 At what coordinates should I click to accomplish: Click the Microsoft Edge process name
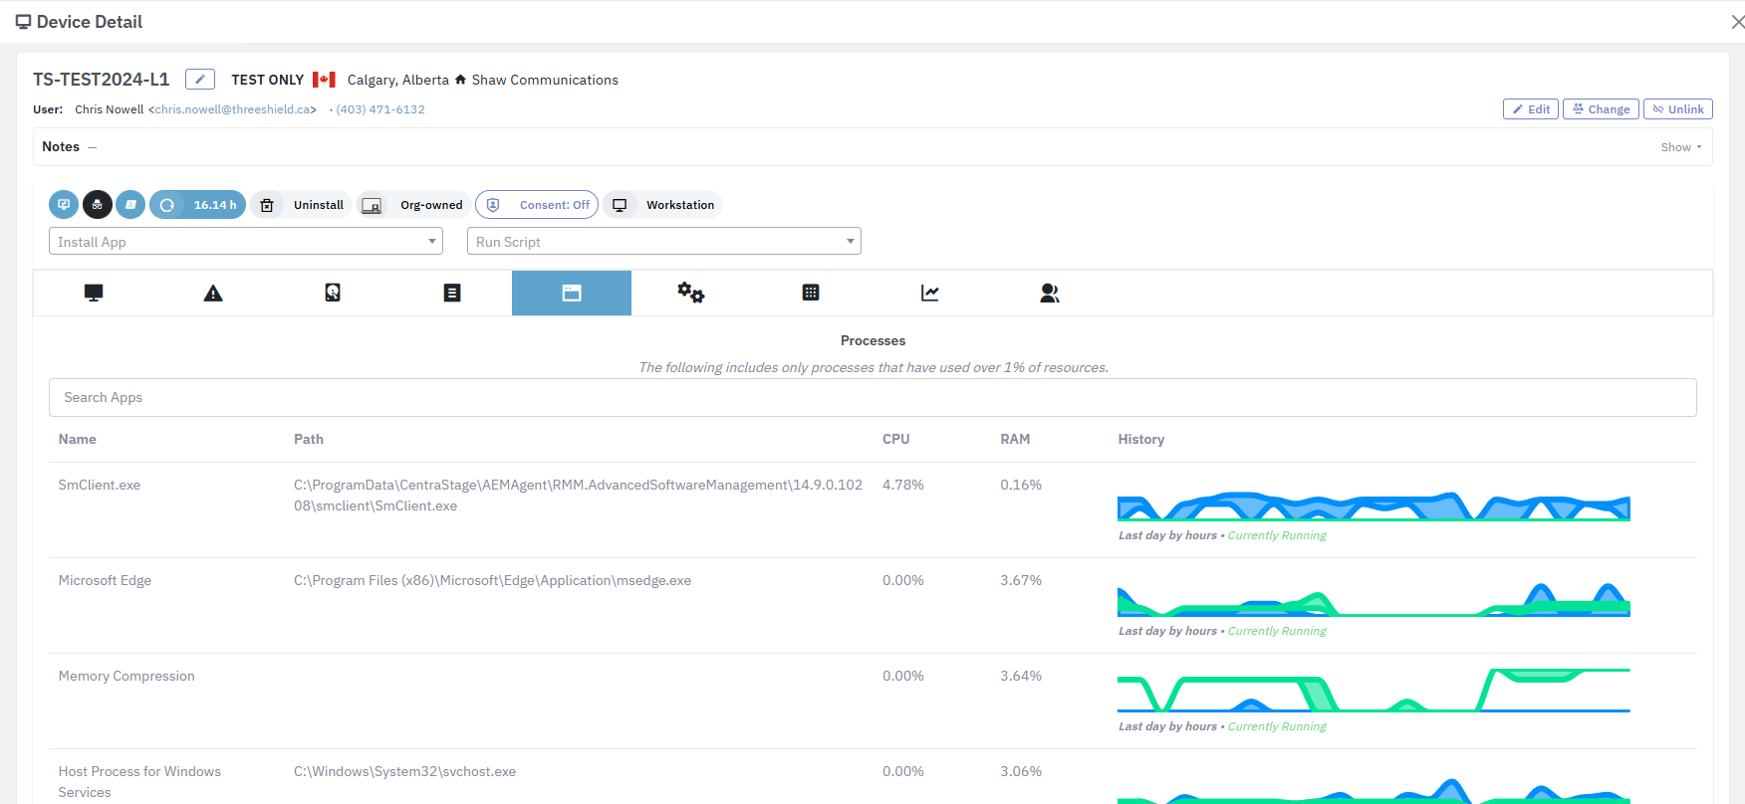point(105,580)
